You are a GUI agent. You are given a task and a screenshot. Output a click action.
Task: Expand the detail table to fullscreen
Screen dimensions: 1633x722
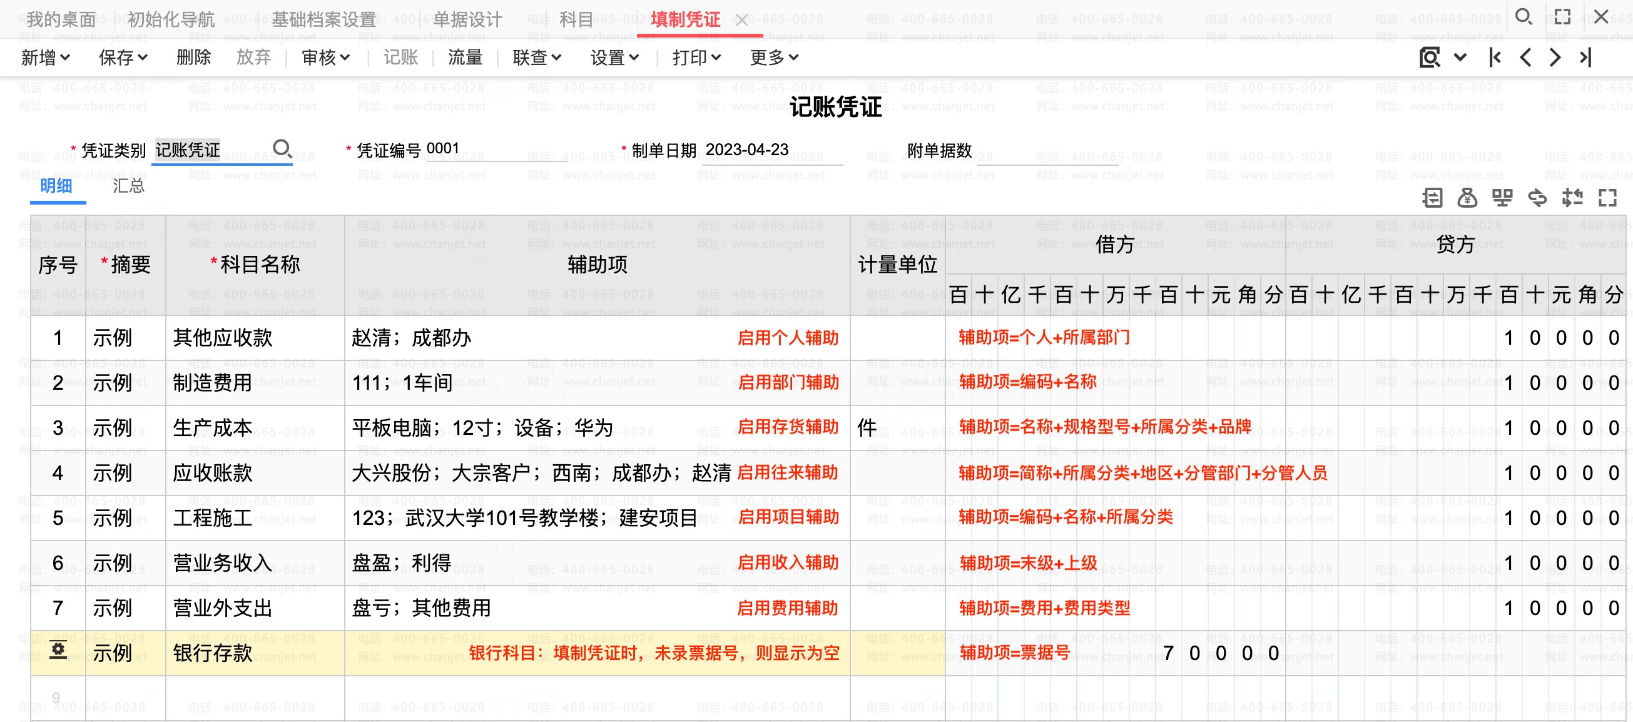click(x=1607, y=198)
